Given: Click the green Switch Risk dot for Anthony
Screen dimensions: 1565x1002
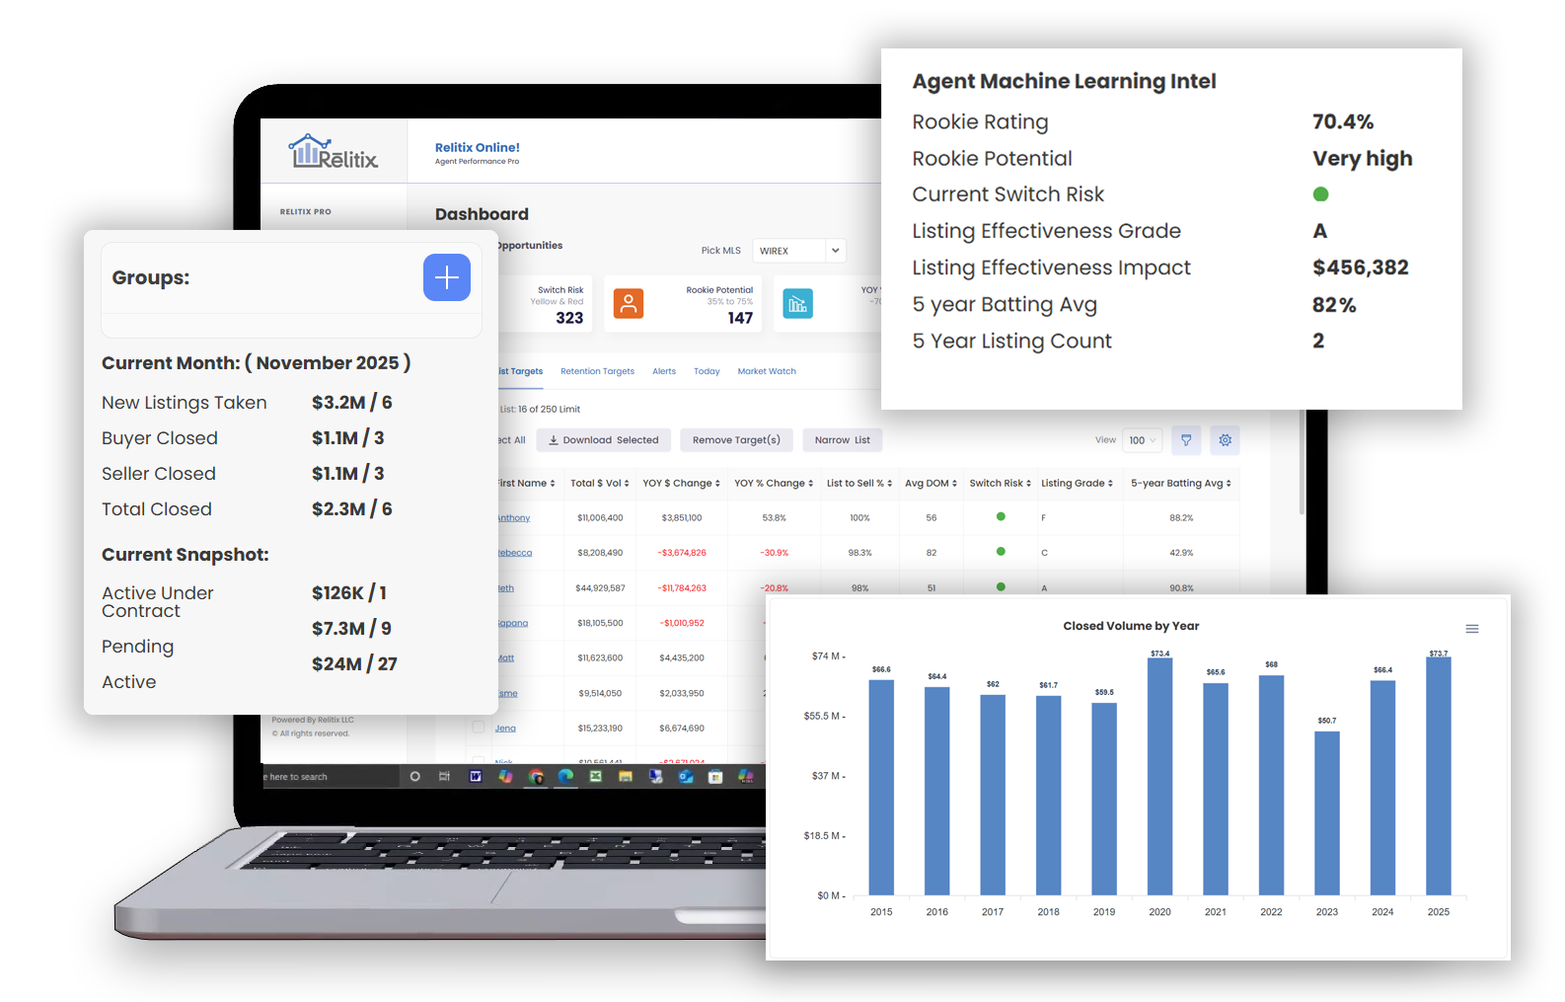Looking at the screenshot, I should pyautogui.click(x=1001, y=516).
